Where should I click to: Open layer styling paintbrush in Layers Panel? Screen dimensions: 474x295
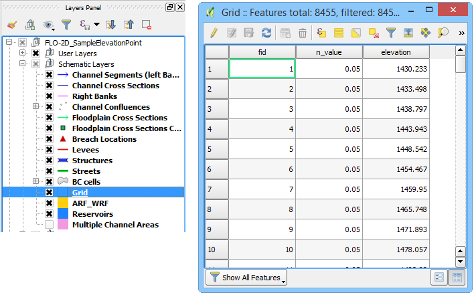tap(11, 25)
